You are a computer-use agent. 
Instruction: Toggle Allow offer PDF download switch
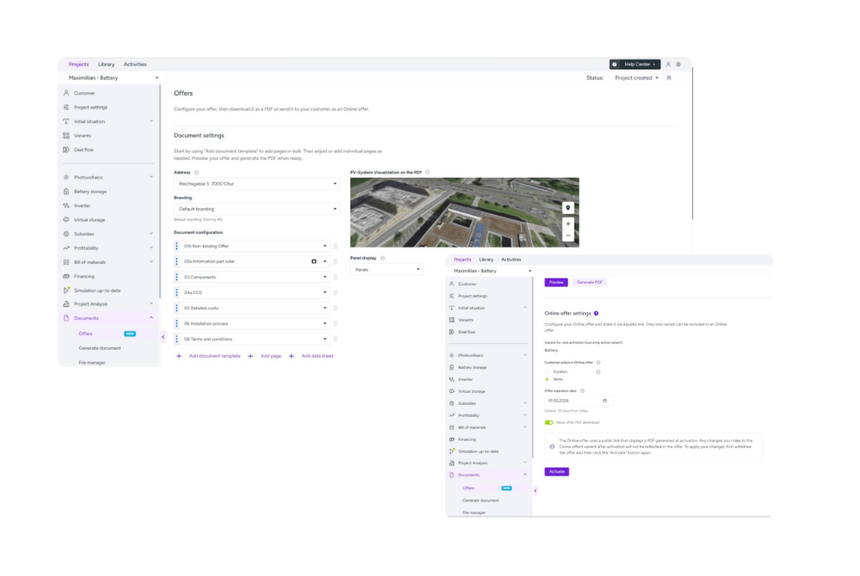[549, 423]
